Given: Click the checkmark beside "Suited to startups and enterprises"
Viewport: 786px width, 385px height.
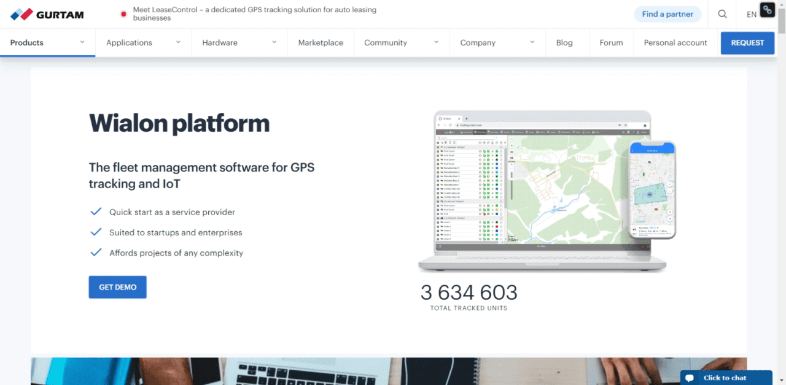Looking at the screenshot, I should [x=96, y=232].
